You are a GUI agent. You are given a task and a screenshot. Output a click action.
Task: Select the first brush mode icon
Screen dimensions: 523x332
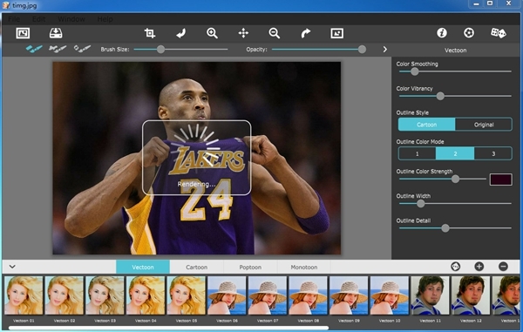[x=34, y=49]
